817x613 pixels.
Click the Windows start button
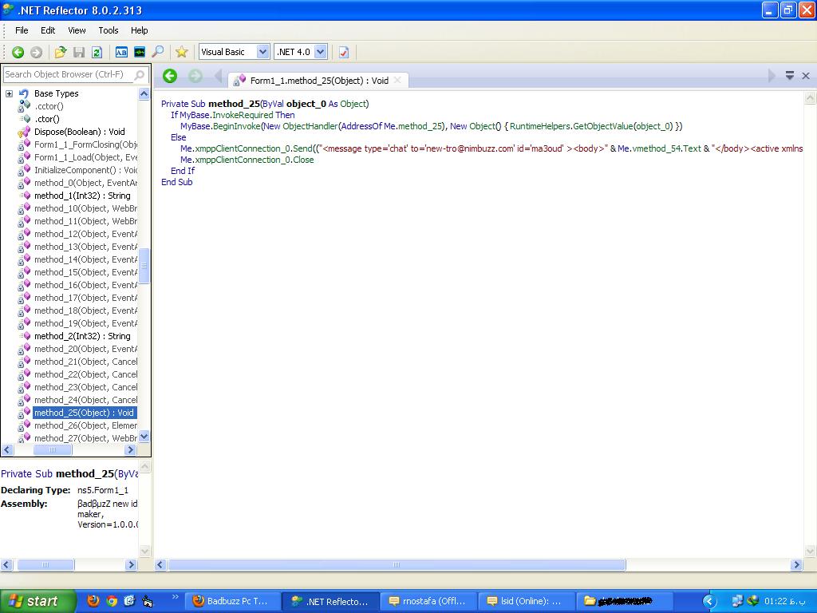click(37, 601)
